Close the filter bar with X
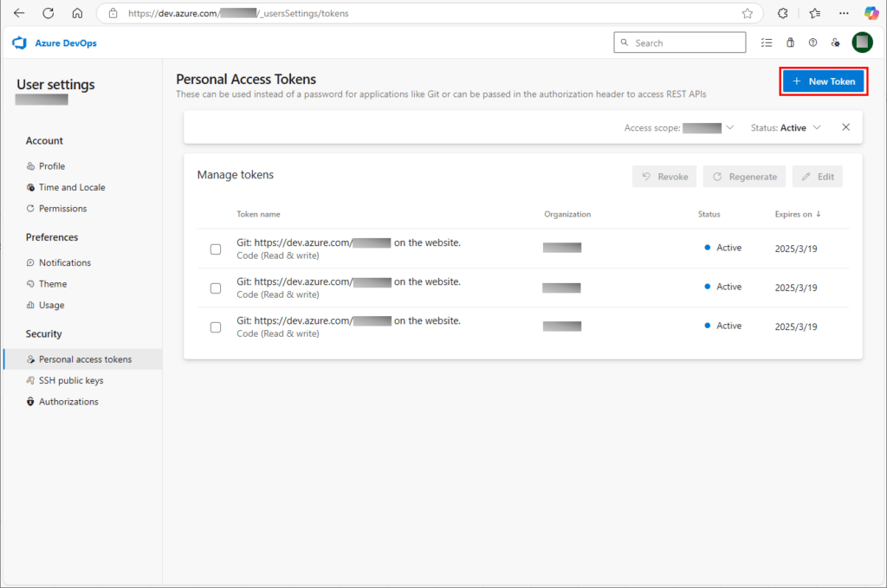887x588 pixels. pos(846,127)
